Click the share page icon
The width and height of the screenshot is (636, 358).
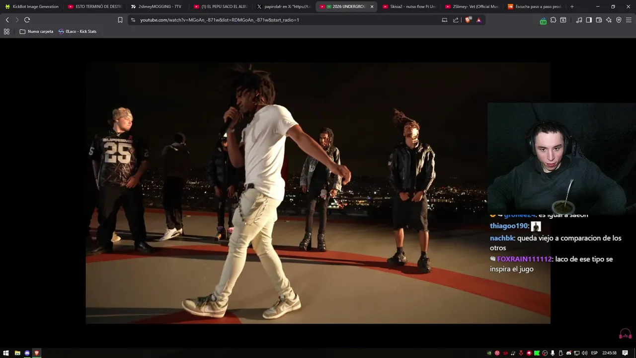(456, 20)
